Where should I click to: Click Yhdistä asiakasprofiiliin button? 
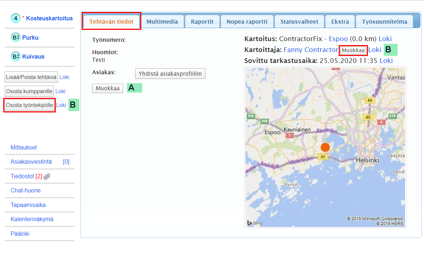pos(170,74)
